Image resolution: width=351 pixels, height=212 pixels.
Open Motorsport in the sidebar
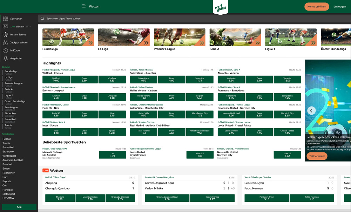[x=9, y=194]
